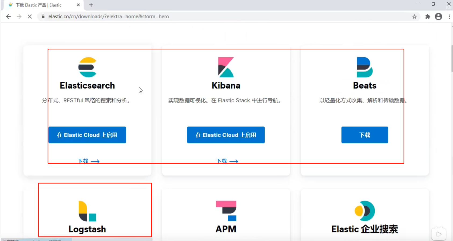
Task: Click the page vertical scrollbar thumb
Action: [x=452, y=58]
